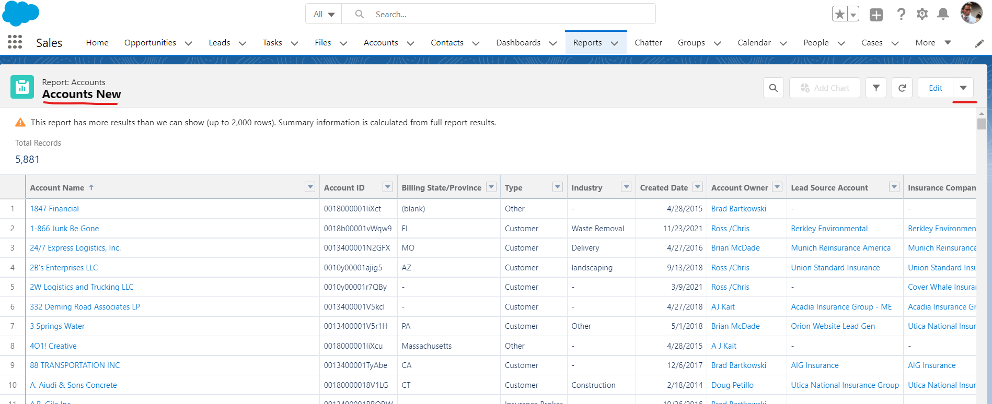This screenshot has width=992, height=404.
Task: Open Orion Website Lead Gen link
Action: pyautogui.click(x=833, y=326)
